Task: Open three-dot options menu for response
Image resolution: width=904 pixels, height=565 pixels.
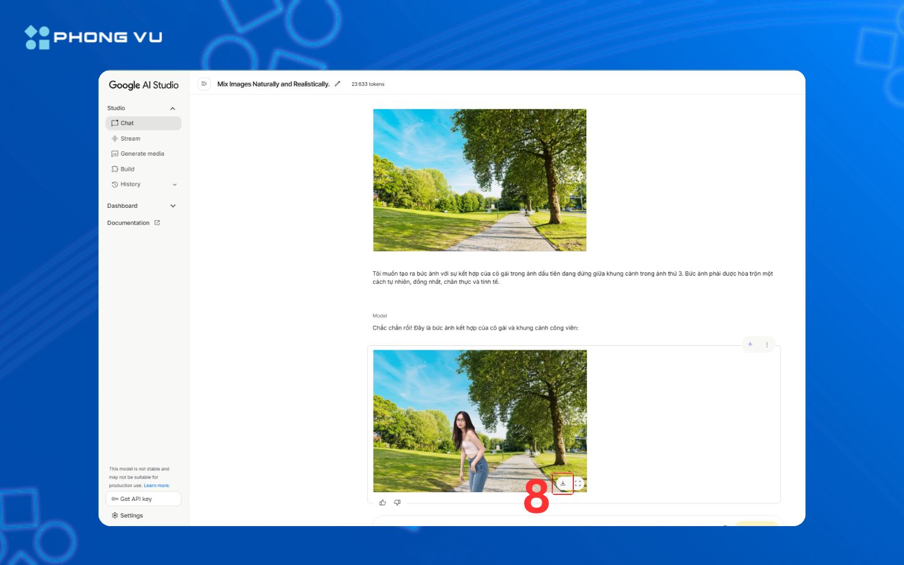Action: (767, 345)
